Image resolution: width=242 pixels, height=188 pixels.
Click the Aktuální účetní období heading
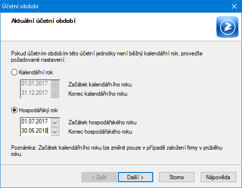pos(43,21)
